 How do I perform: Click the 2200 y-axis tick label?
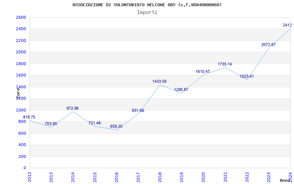[21, 40]
